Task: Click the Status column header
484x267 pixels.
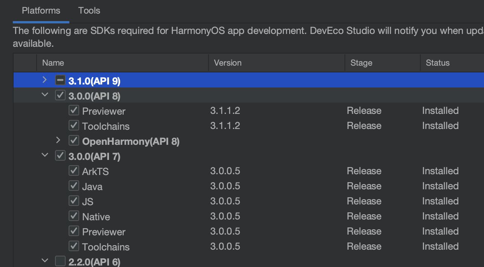Action: 452,63
